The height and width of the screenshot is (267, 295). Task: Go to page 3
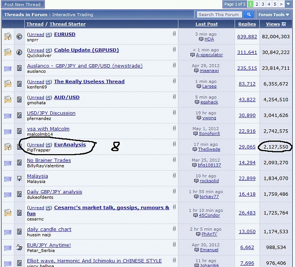coord(263,4)
